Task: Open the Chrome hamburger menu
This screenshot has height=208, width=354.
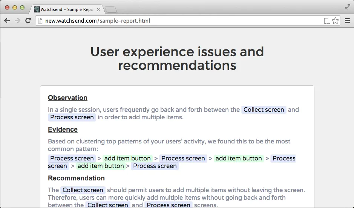Action: [x=348, y=21]
